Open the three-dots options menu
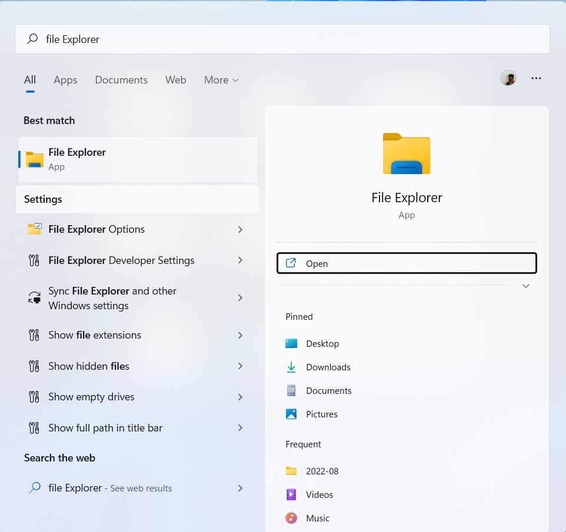The width and height of the screenshot is (566, 532). tap(536, 78)
